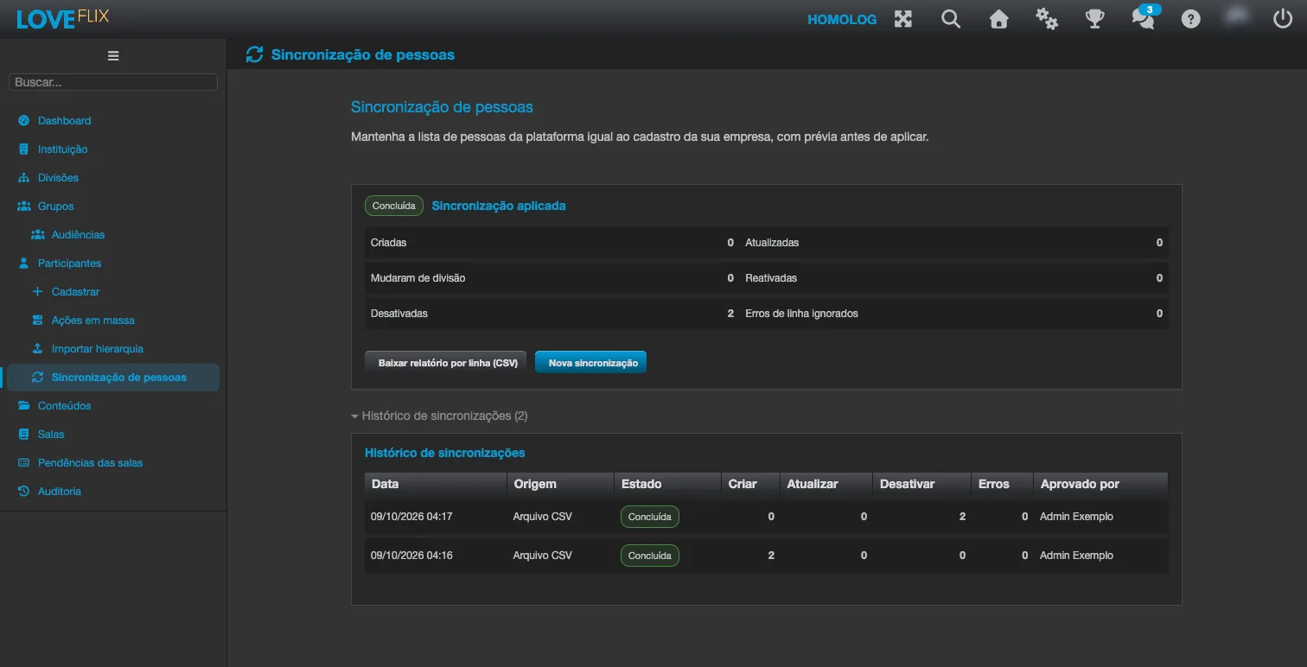Screen dimensions: 1307x667
Task: Open the trophy rankings icon
Action: tap(1095, 19)
